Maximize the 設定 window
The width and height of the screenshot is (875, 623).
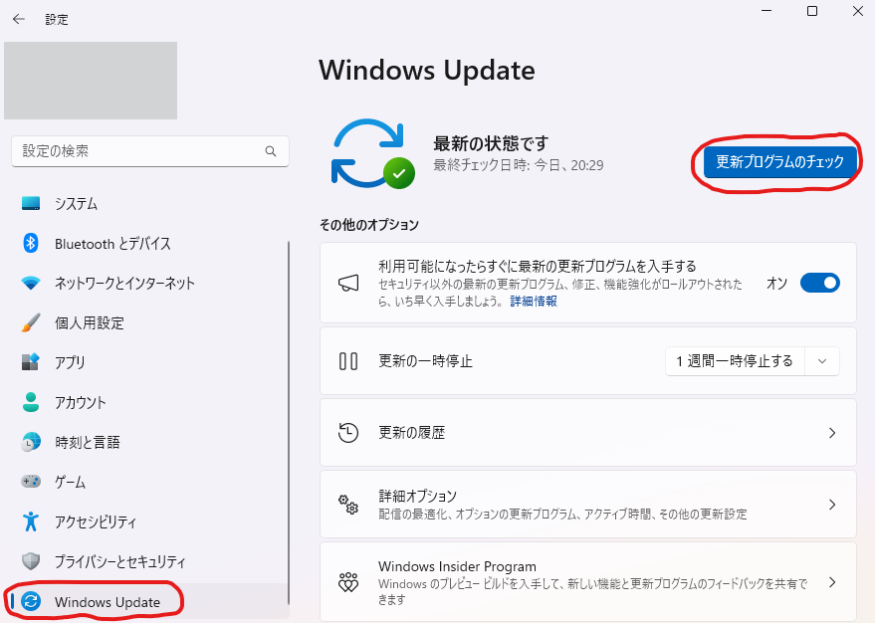[812, 11]
